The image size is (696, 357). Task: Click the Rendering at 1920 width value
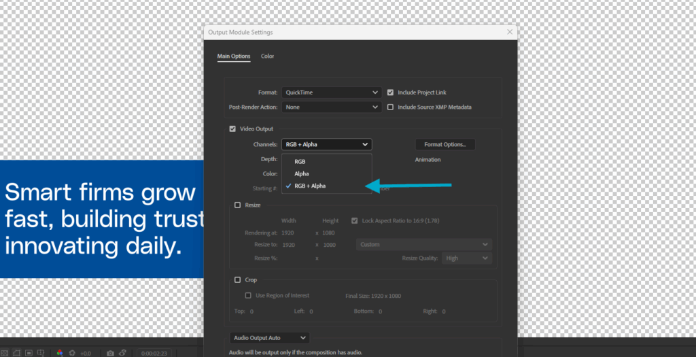click(x=288, y=233)
